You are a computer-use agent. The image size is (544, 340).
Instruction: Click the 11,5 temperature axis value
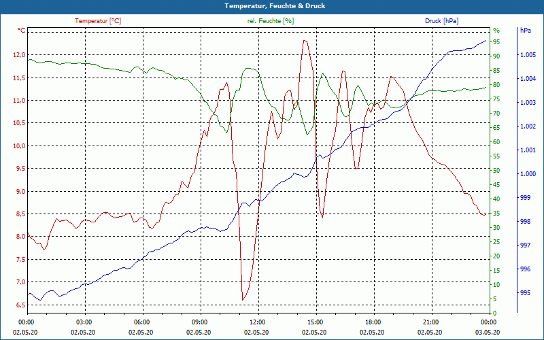point(19,78)
